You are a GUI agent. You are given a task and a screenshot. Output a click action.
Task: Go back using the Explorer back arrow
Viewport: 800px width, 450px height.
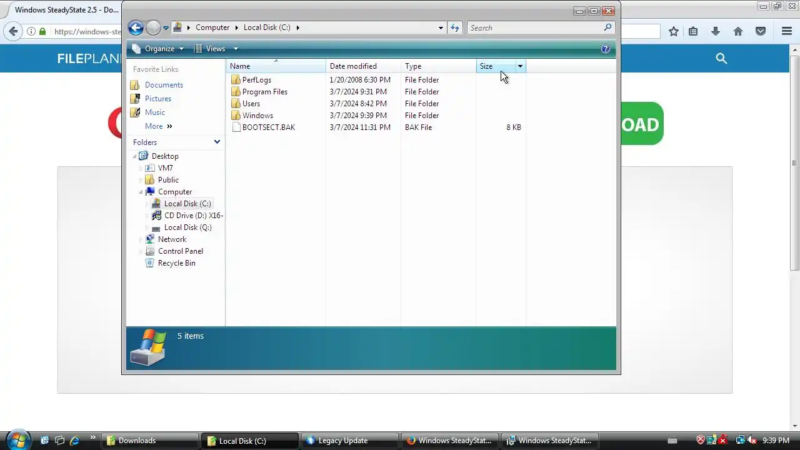(x=136, y=27)
